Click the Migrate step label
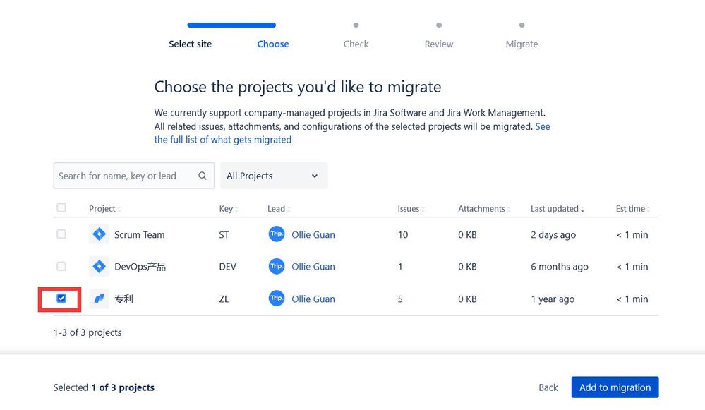 coord(522,44)
